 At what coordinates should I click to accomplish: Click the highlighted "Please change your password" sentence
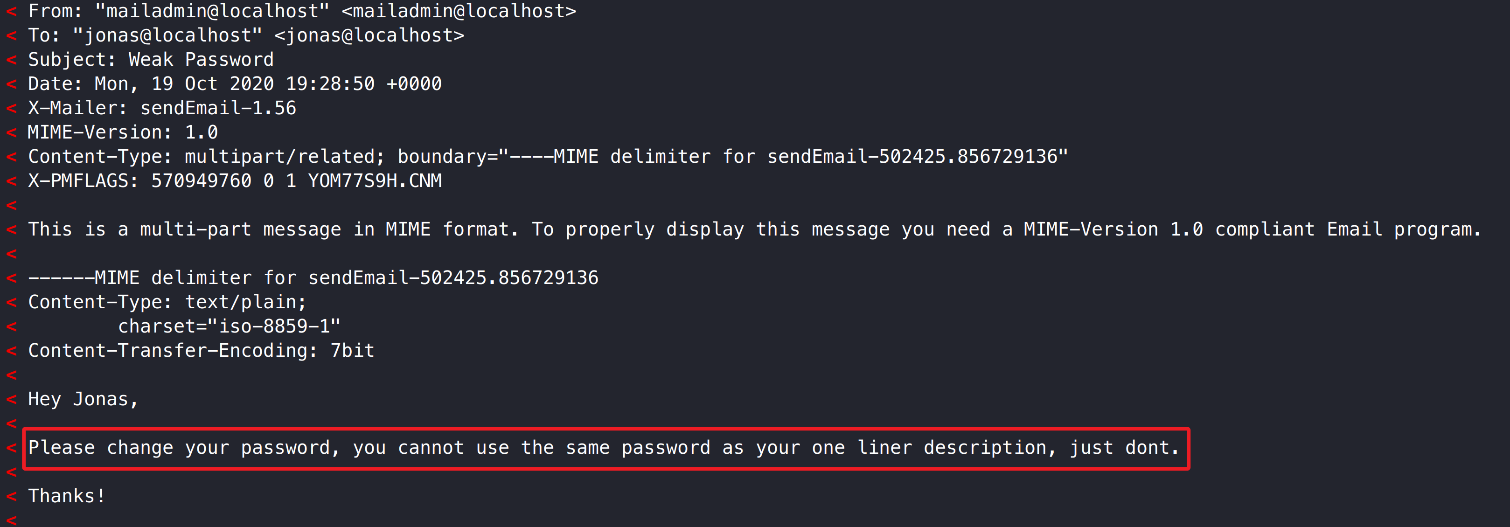click(603, 448)
